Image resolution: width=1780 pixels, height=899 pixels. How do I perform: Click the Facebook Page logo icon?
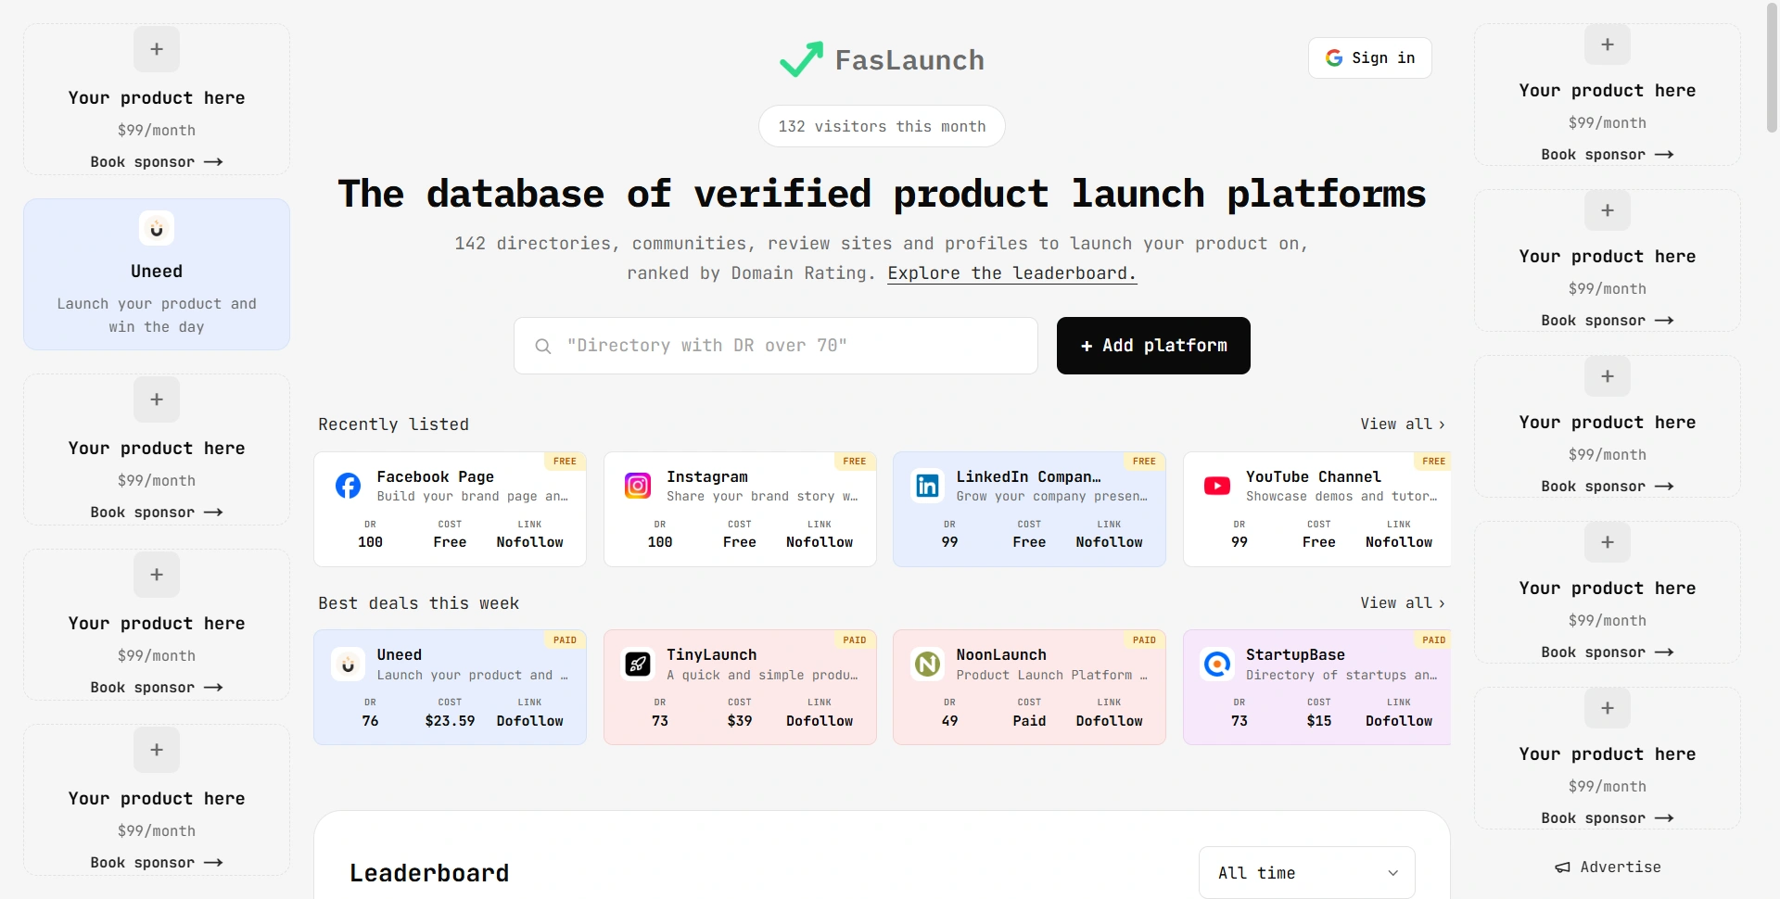pos(348,486)
